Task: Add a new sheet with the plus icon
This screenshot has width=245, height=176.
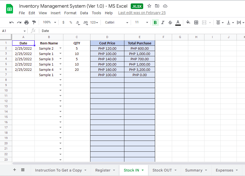Action: [15, 170]
